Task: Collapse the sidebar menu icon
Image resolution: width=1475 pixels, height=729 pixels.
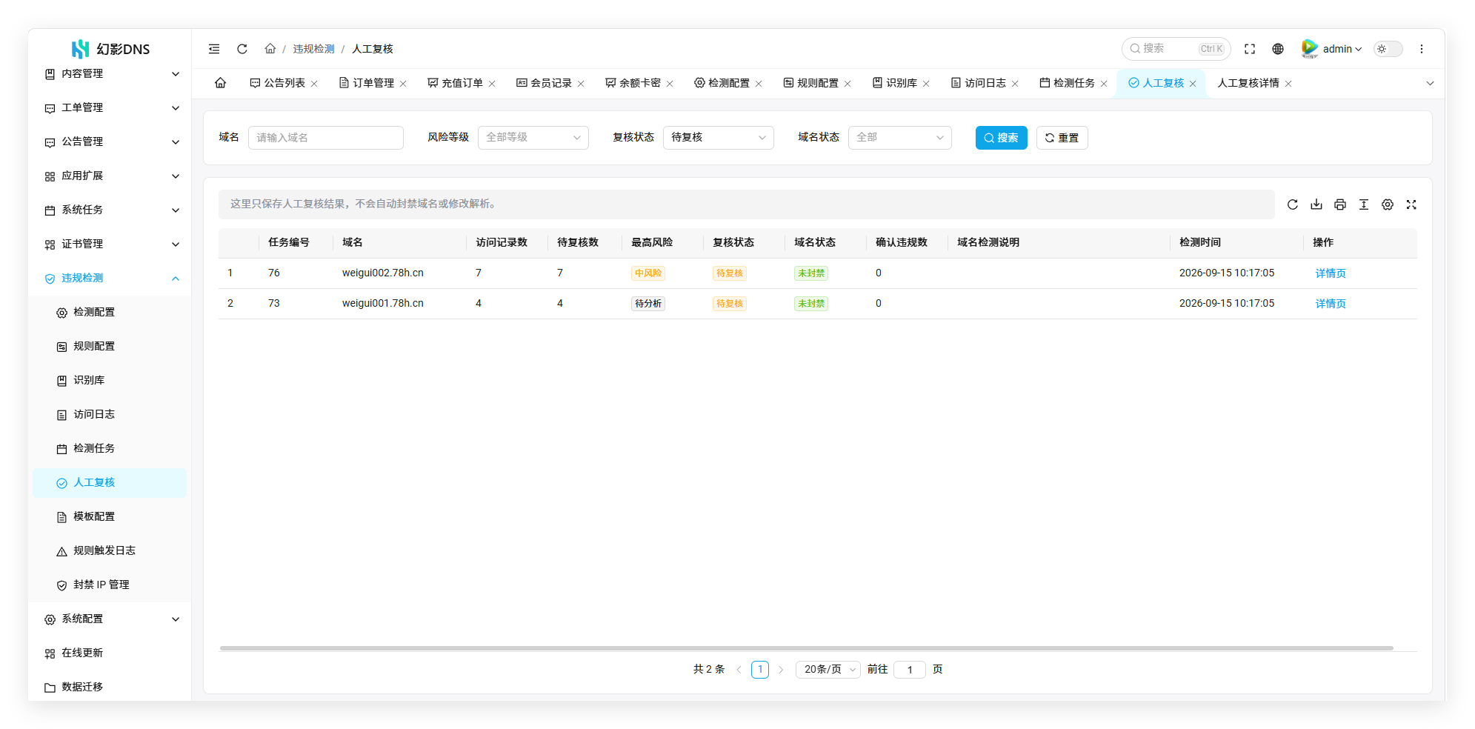Action: pos(214,49)
